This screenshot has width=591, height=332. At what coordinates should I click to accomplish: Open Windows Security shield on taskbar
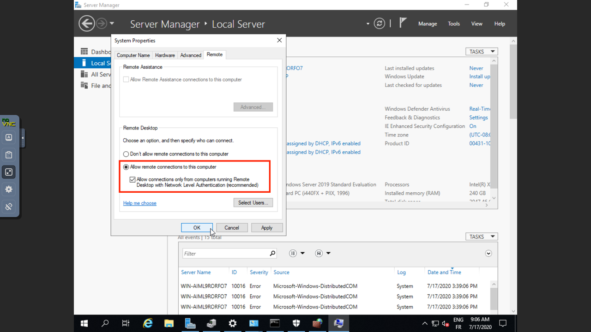(x=296, y=323)
